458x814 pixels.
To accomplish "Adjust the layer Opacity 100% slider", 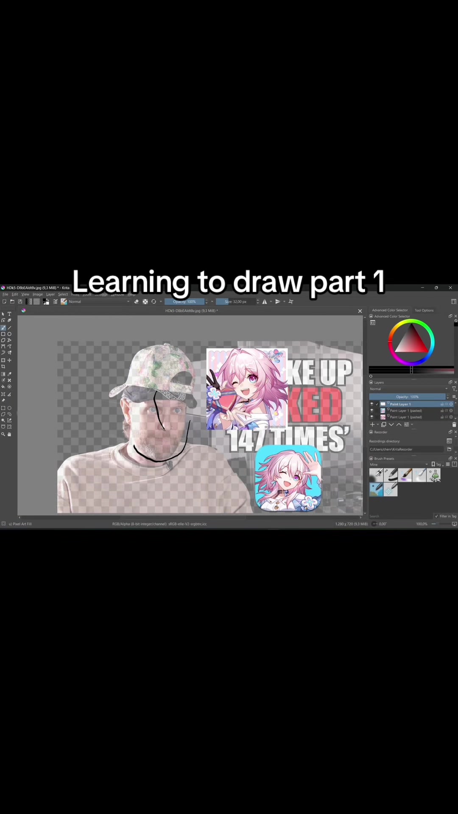I will [x=408, y=397].
